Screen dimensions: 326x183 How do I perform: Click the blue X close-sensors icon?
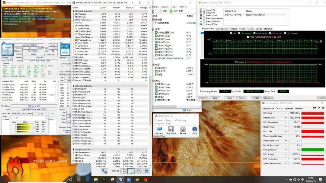(147, 171)
